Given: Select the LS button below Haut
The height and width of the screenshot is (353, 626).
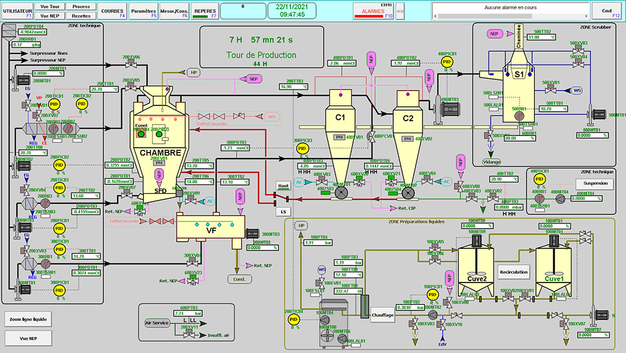Looking at the screenshot, I should click(x=284, y=212).
